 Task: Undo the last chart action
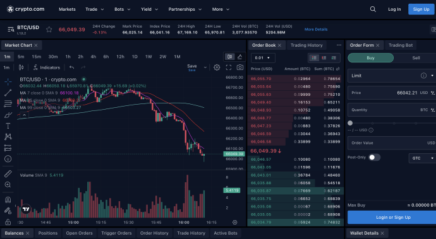72,67
